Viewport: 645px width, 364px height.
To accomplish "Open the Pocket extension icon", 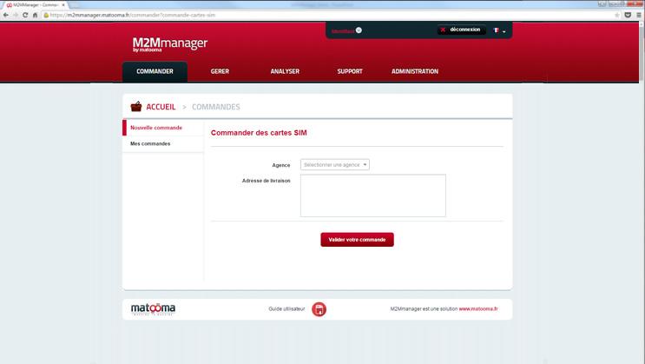I will tap(628, 15).
